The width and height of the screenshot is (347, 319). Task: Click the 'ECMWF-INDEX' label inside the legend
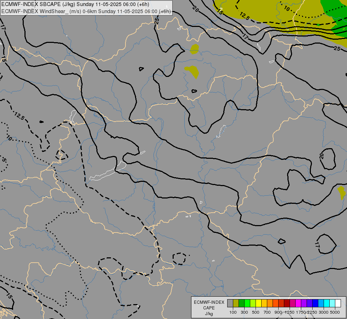(209, 302)
